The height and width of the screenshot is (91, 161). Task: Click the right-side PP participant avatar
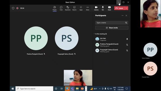point(150,50)
